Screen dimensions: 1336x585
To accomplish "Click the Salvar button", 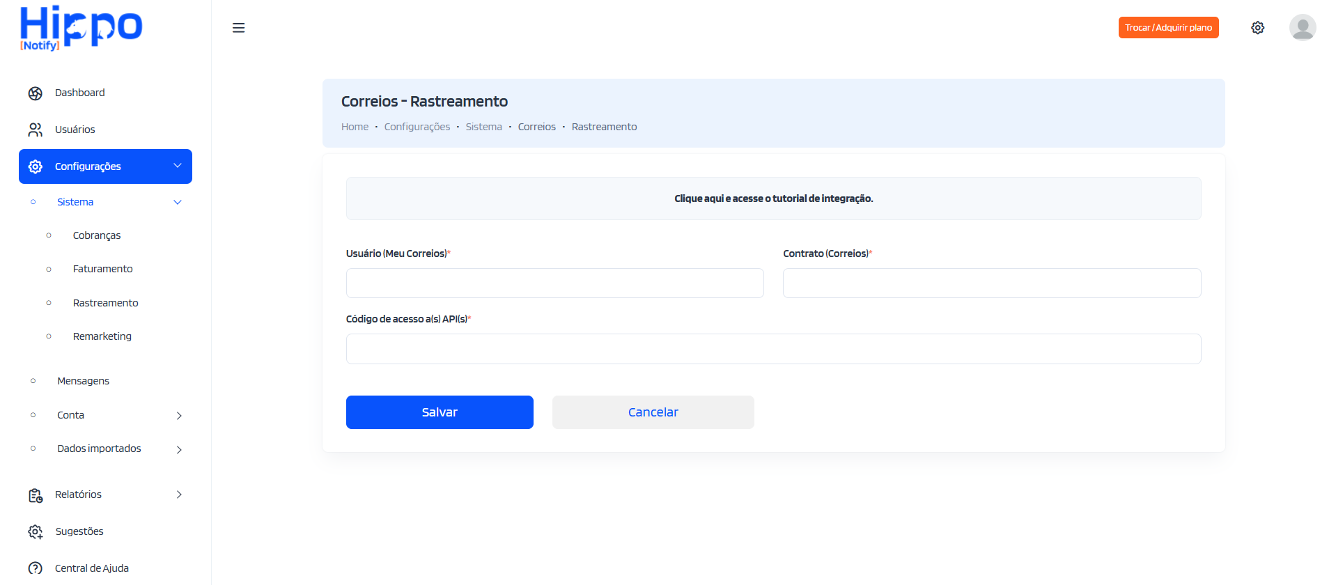I will pyautogui.click(x=440, y=412).
